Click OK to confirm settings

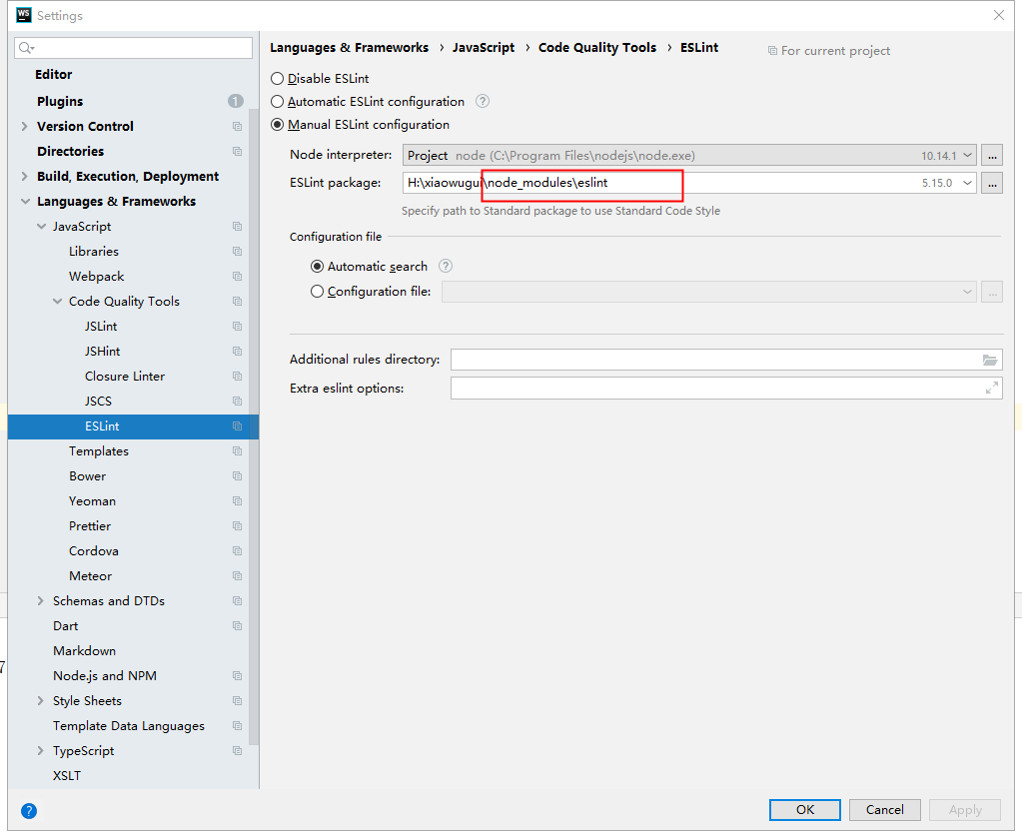coord(805,810)
